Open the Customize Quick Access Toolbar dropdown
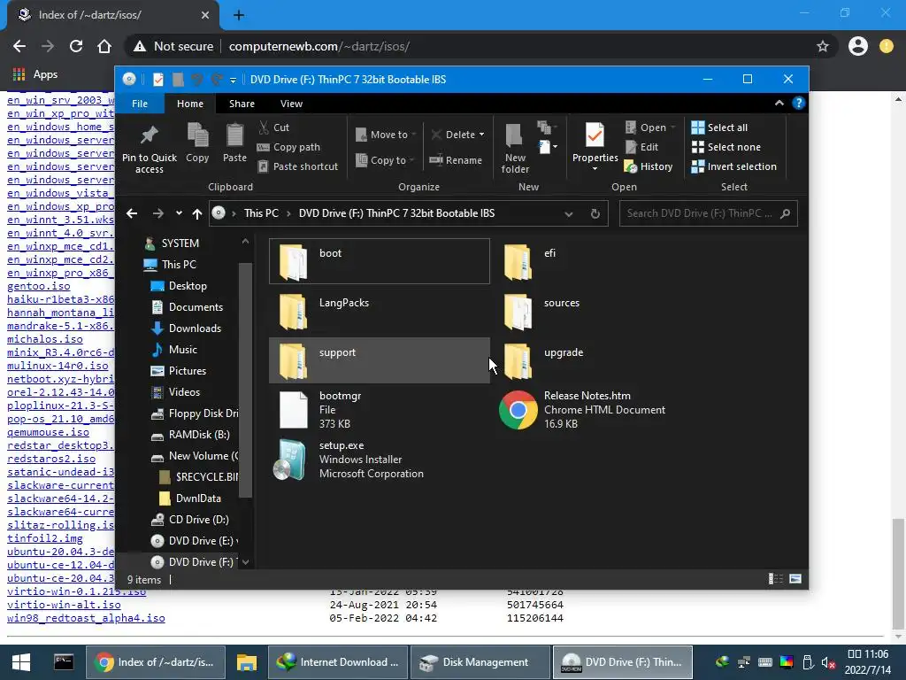Viewport: 906px width, 680px height. click(x=233, y=80)
